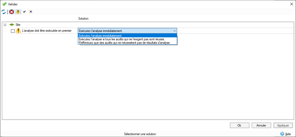Click the Ok button
Screen dimensions: 296x137
pyautogui.click(x=239, y=125)
